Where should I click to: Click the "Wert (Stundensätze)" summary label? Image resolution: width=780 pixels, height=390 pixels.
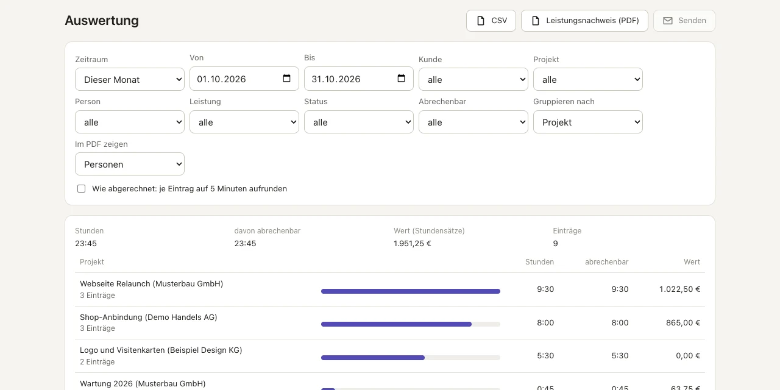coord(430,231)
